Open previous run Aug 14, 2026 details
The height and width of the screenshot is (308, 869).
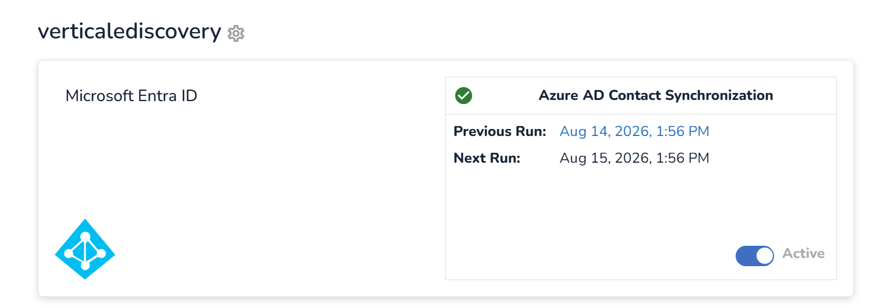click(634, 131)
